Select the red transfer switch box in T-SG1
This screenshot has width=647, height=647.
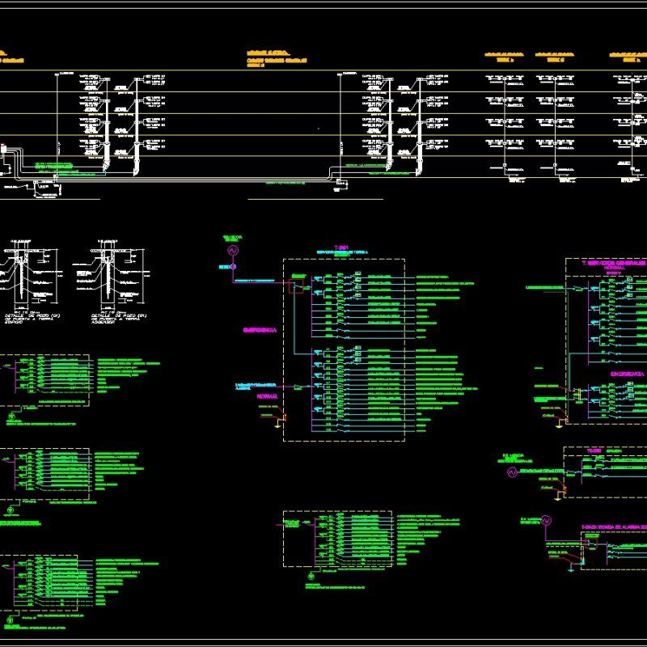(296, 286)
